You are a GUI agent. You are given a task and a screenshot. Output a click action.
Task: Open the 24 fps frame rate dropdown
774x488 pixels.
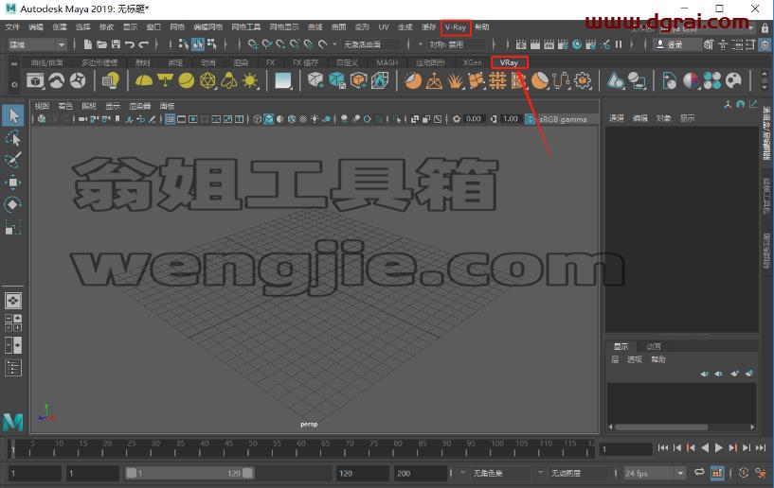click(655, 473)
